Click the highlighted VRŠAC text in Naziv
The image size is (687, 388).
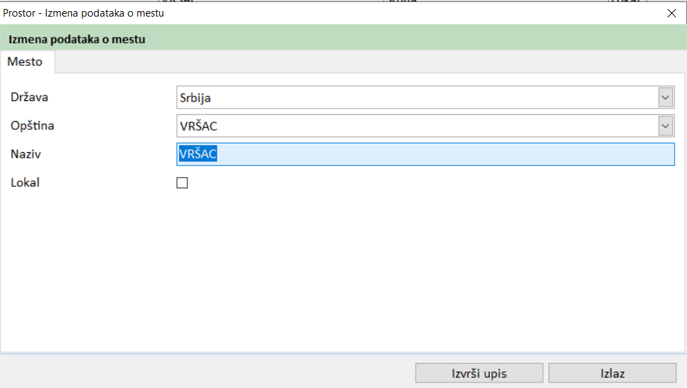[198, 154]
